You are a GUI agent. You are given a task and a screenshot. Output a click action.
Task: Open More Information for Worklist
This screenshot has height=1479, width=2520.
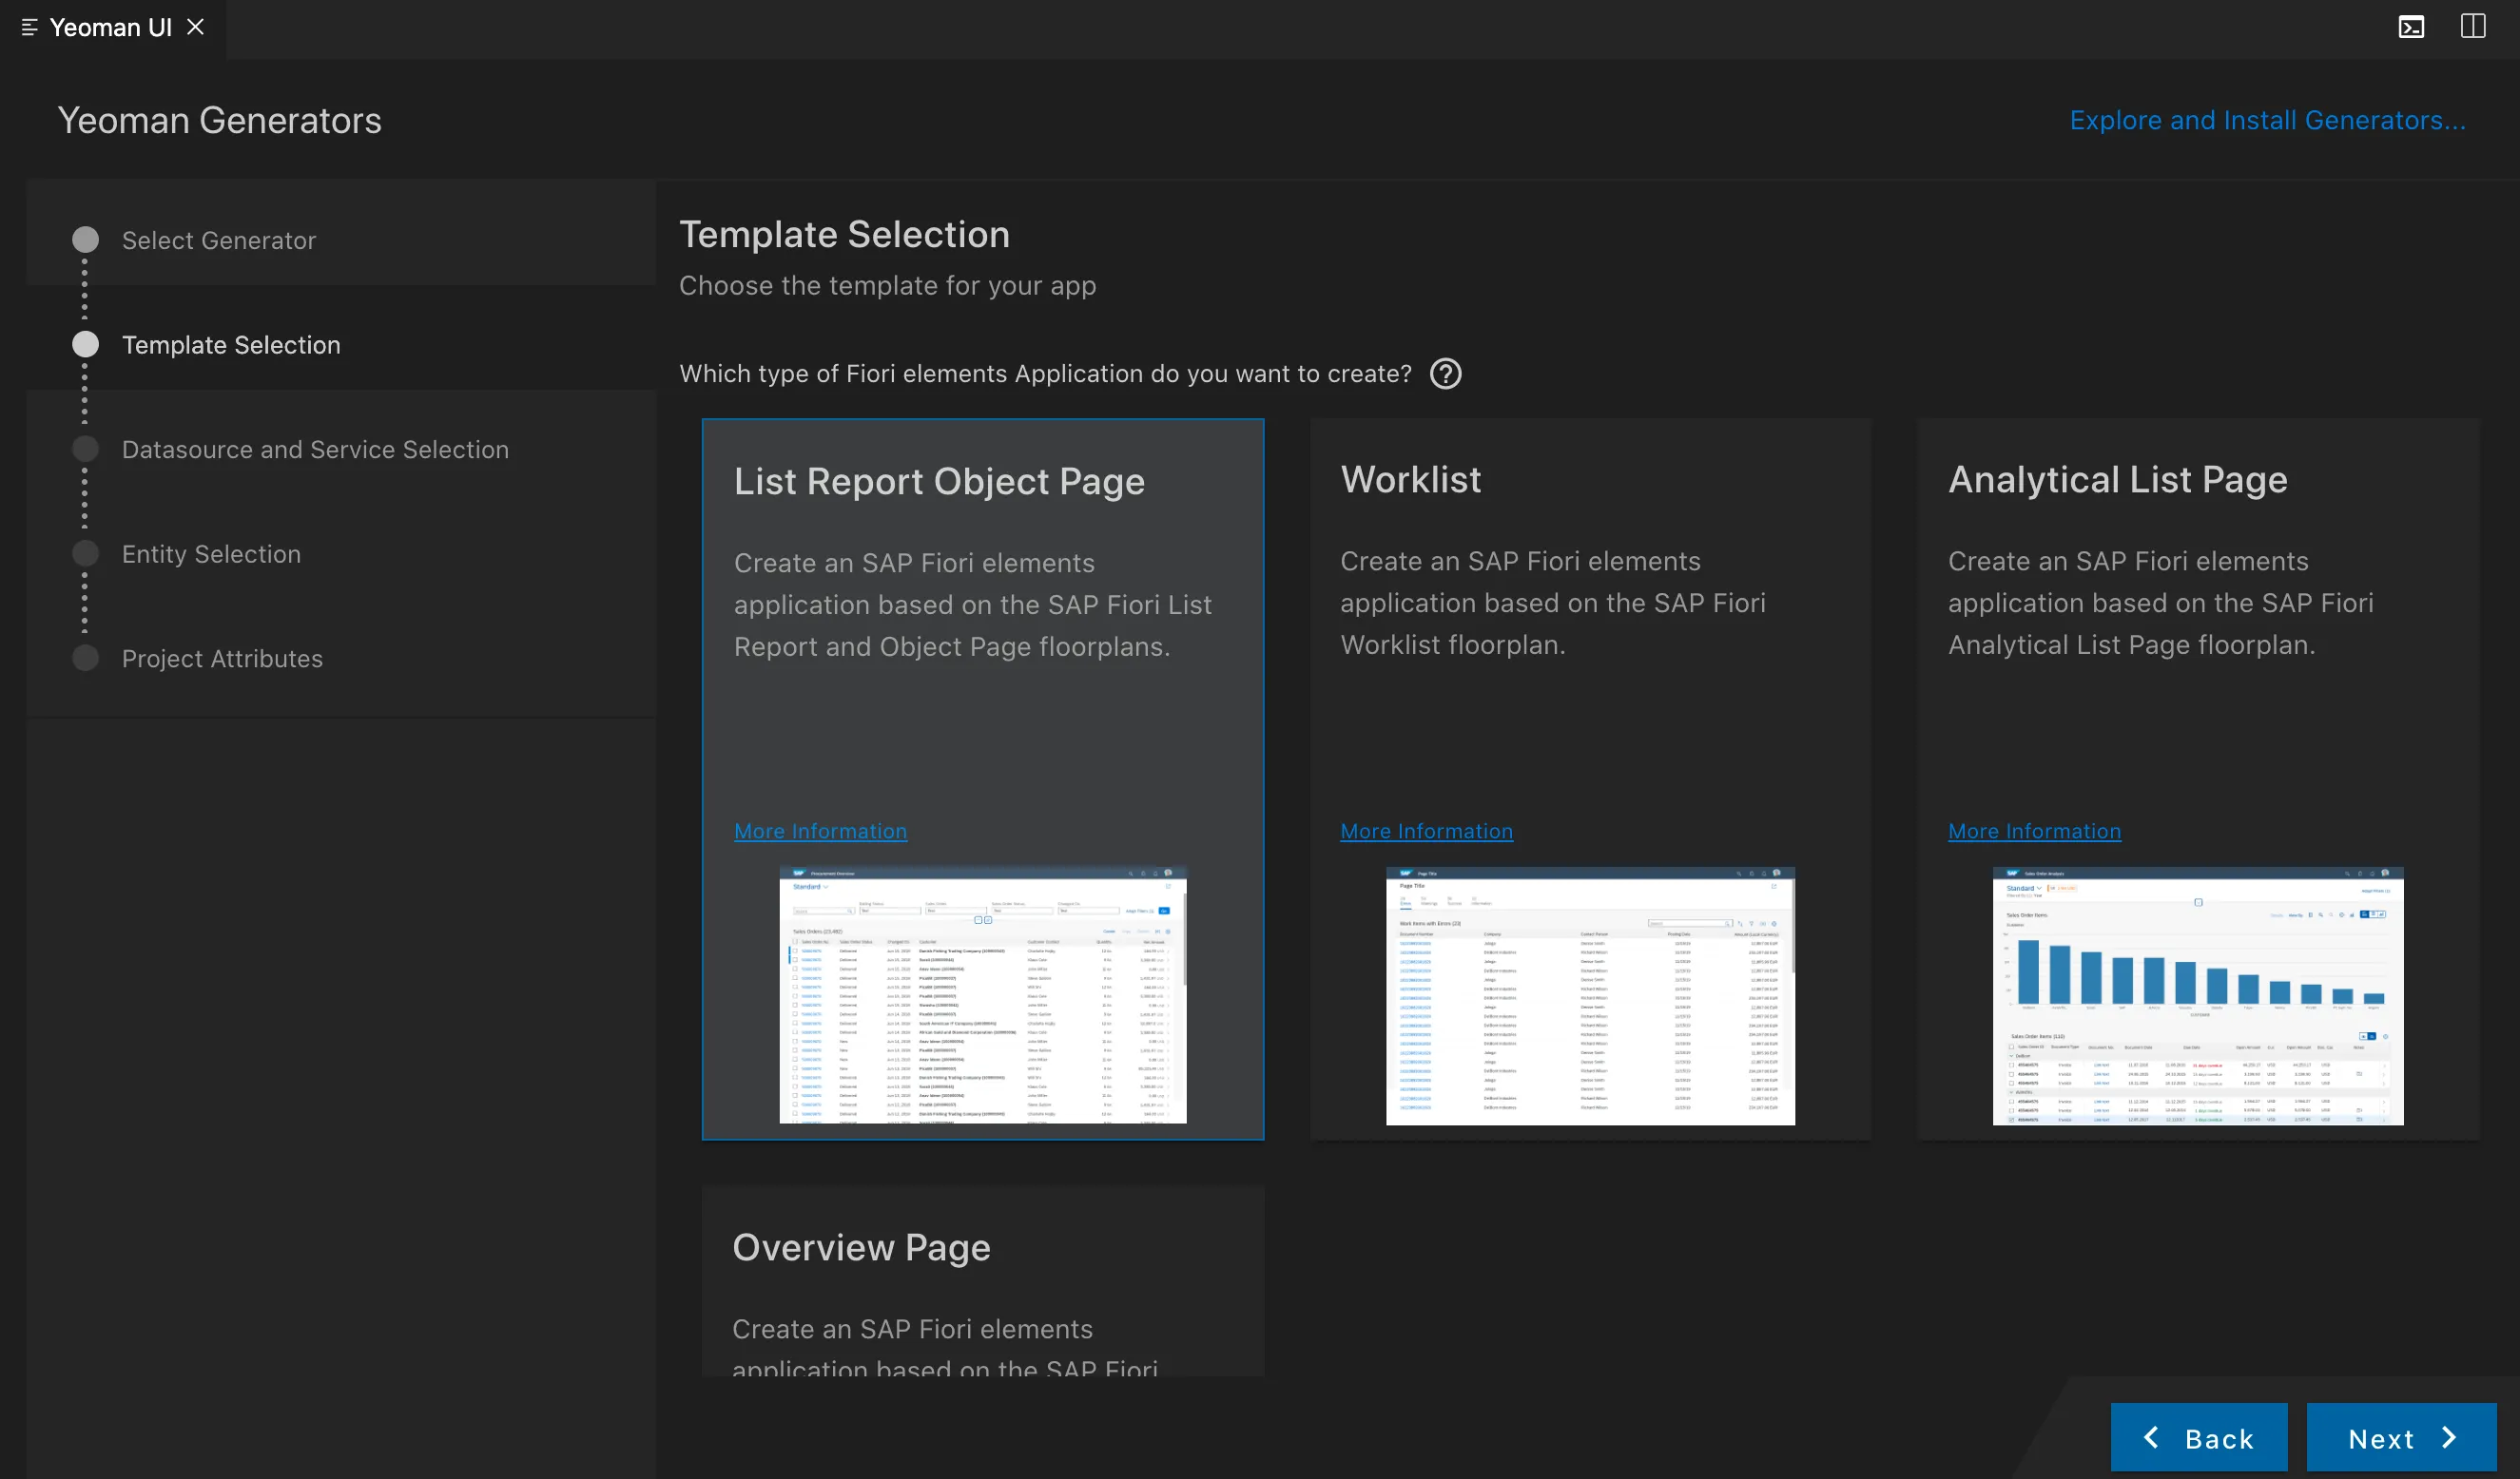point(1426,832)
